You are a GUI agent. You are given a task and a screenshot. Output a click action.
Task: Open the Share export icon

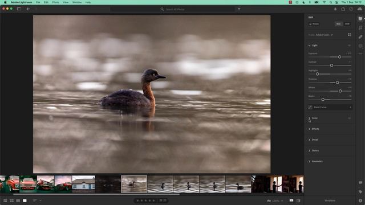point(343,9)
